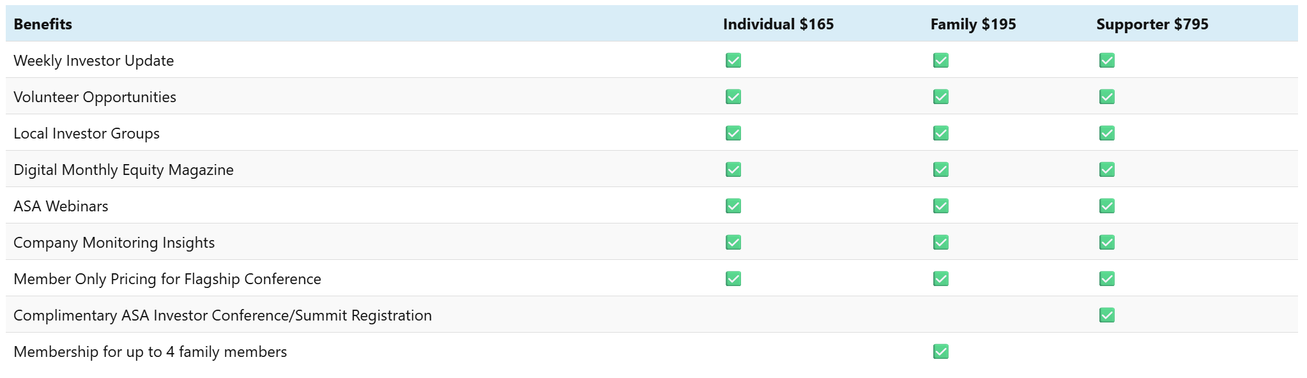This screenshot has width=1307, height=378.
Task: Click Digital Monthly Equity Magazine Individual checkmark
Action: pyautogui.click(x=733, y=169)
